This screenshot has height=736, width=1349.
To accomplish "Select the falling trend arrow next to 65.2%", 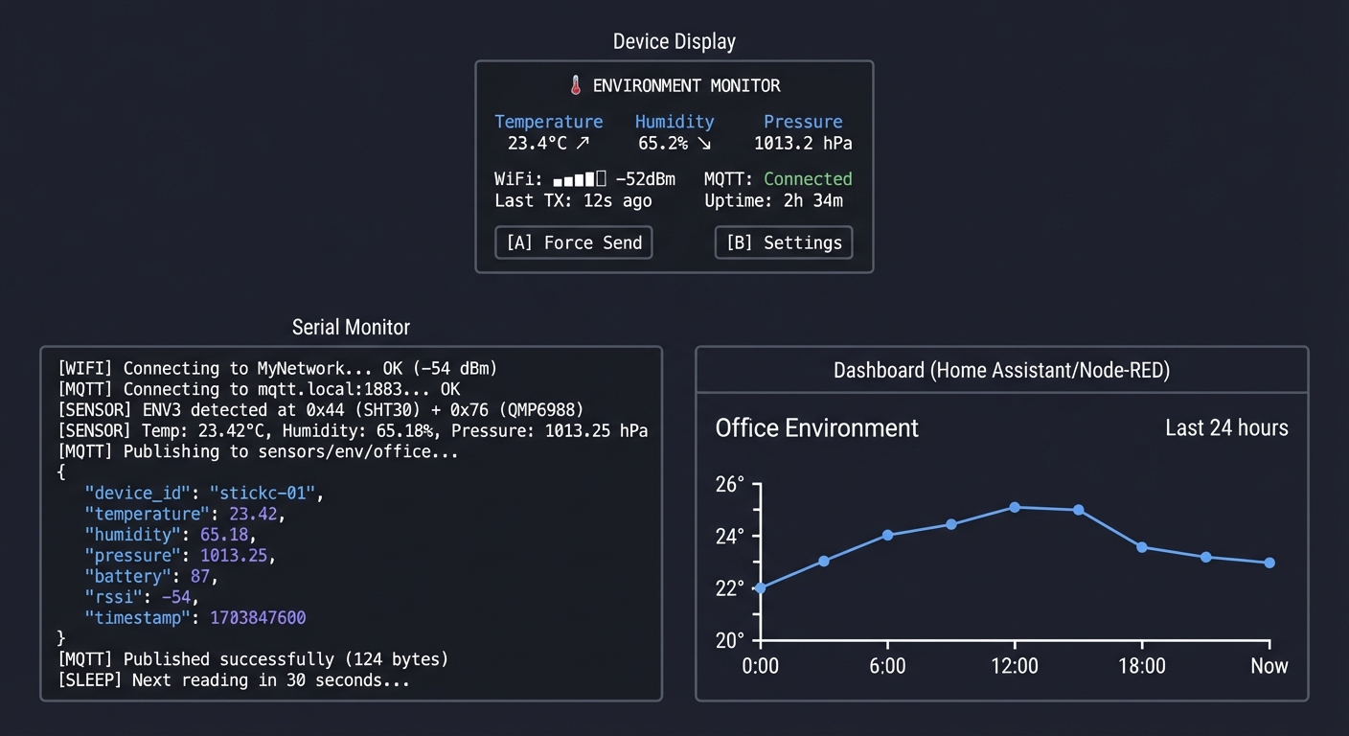I will coord(705,143).
